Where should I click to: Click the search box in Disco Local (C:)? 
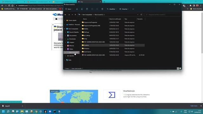[x=162, y=15]
